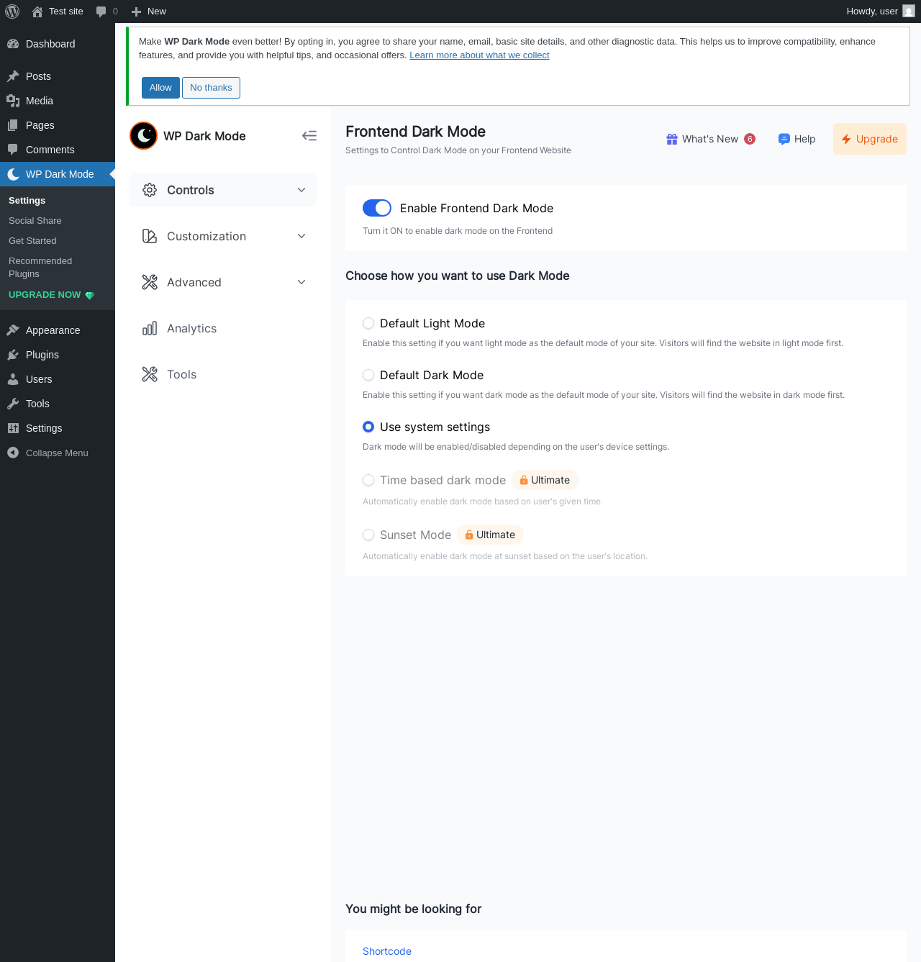Click the Users person icon
This screenshot has width=921, height=962.
tap(13, 379)
